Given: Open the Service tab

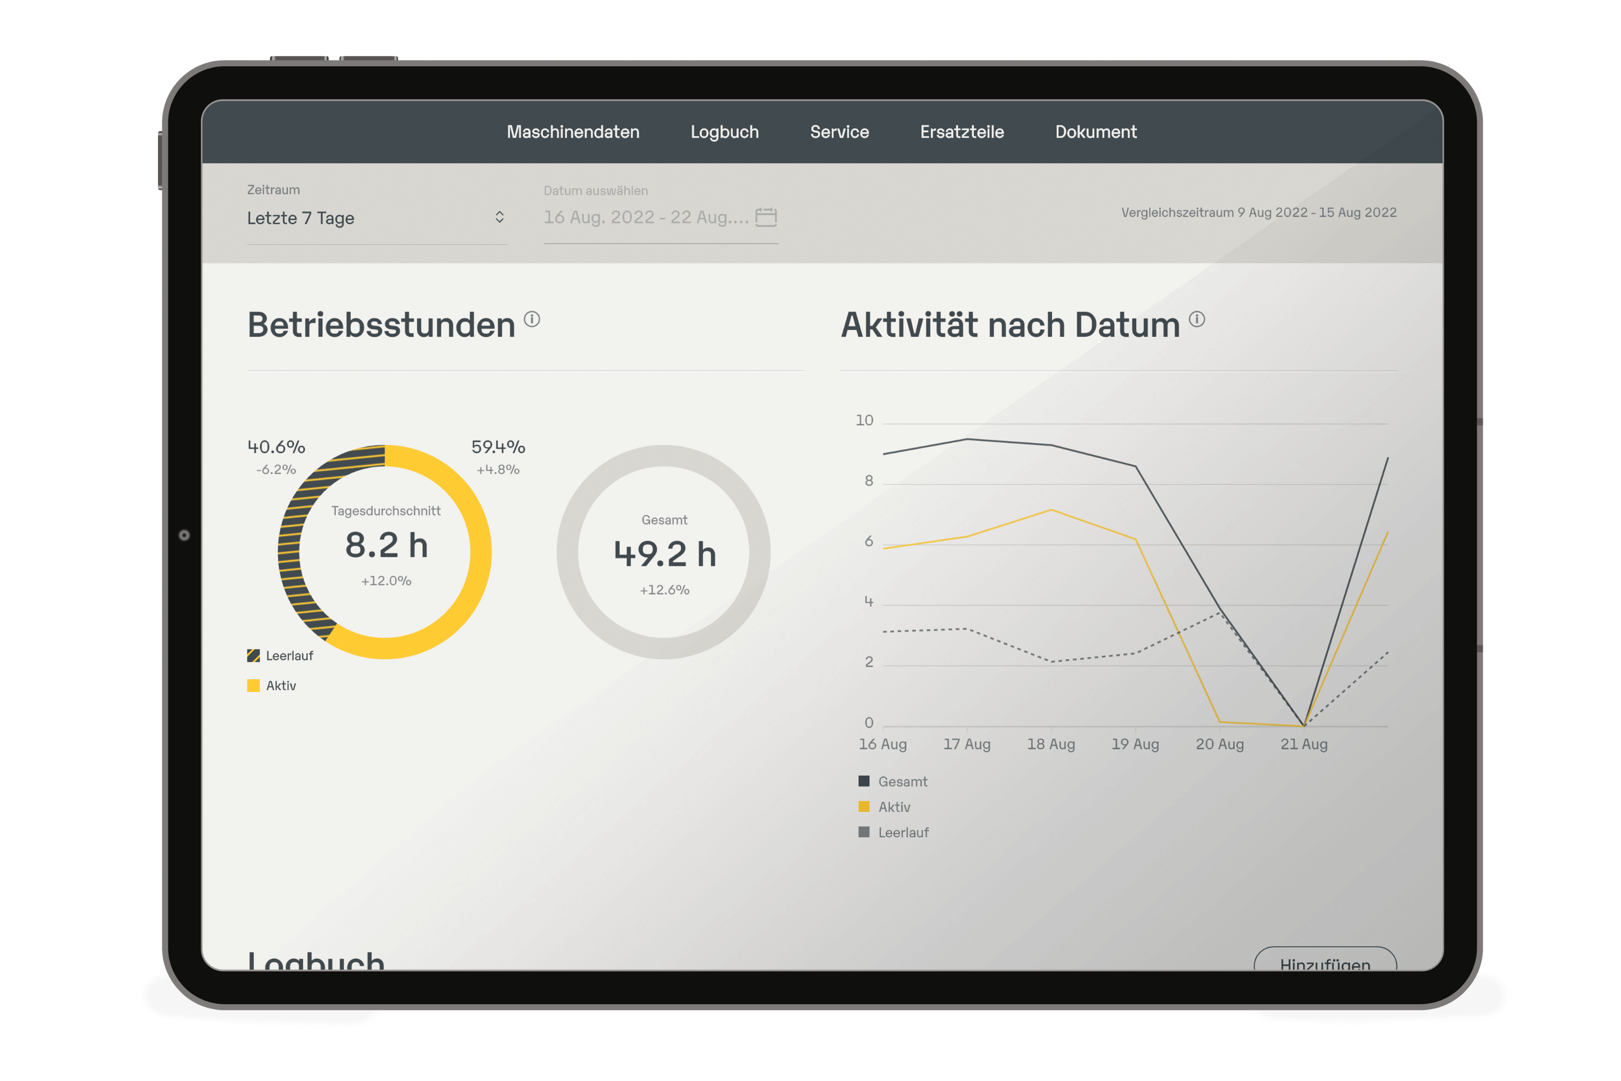Looking at the screenshot, I should (x=839, y=132).
